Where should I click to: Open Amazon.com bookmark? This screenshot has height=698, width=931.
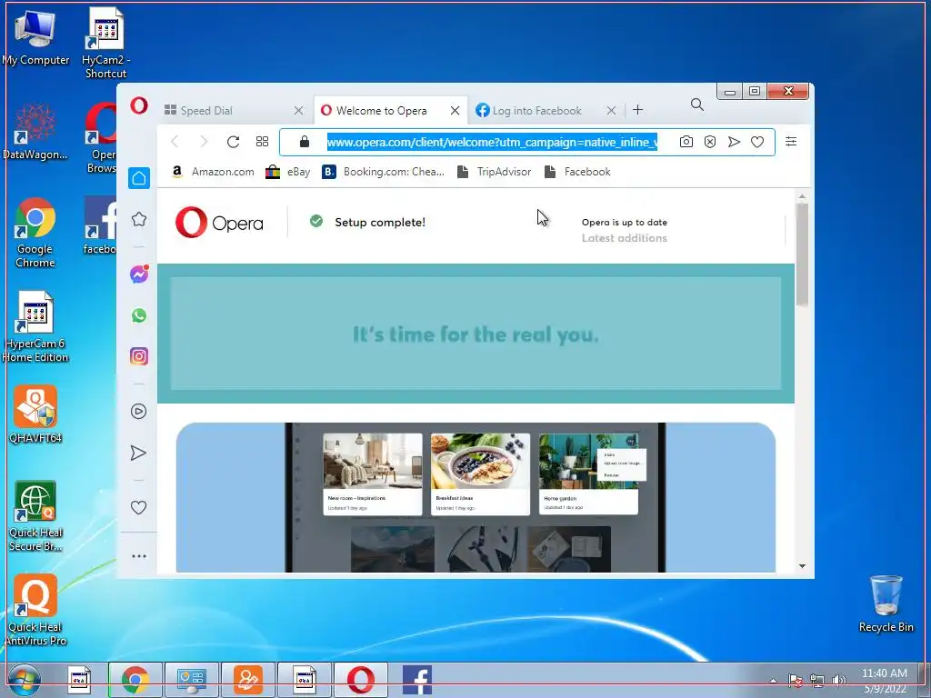tap(213, 172)
